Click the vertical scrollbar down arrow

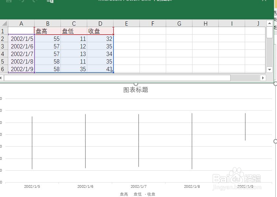270,70
